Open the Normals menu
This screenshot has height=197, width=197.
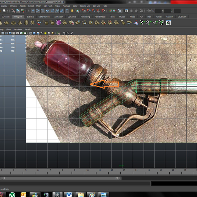(x=66, y=6)
